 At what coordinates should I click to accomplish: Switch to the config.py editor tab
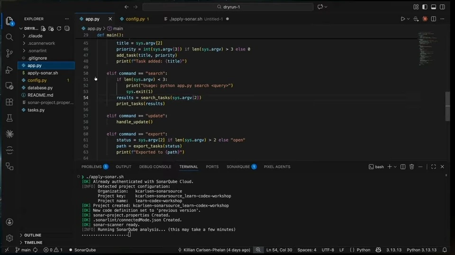(x=135, y=19)
